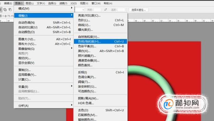Open the 编辑(E) menu
Viewport: 214px width, 121px height.
pyautogui.click(x=8, y=3)
